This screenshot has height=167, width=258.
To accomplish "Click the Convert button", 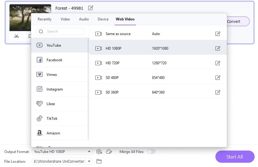I will point(238,21).
